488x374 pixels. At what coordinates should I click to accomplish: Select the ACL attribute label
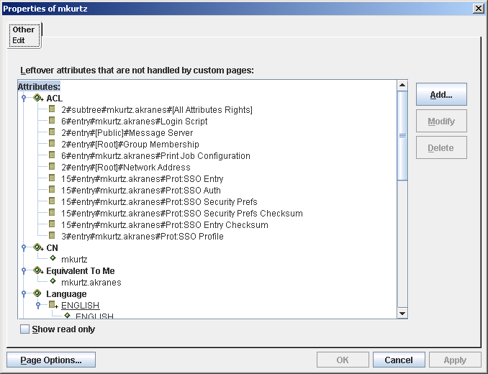click(55, 99)
